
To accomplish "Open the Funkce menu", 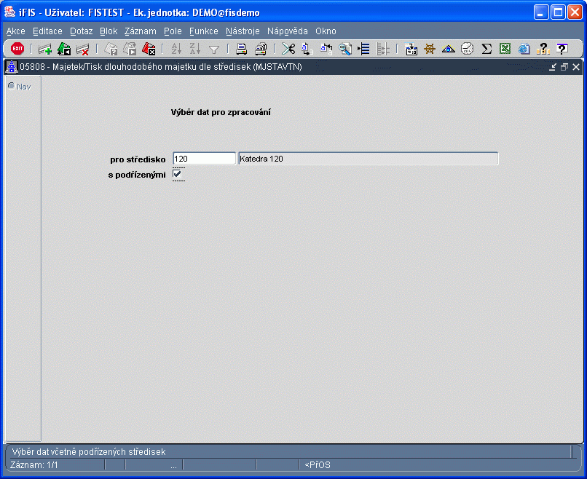I will 204,31.
